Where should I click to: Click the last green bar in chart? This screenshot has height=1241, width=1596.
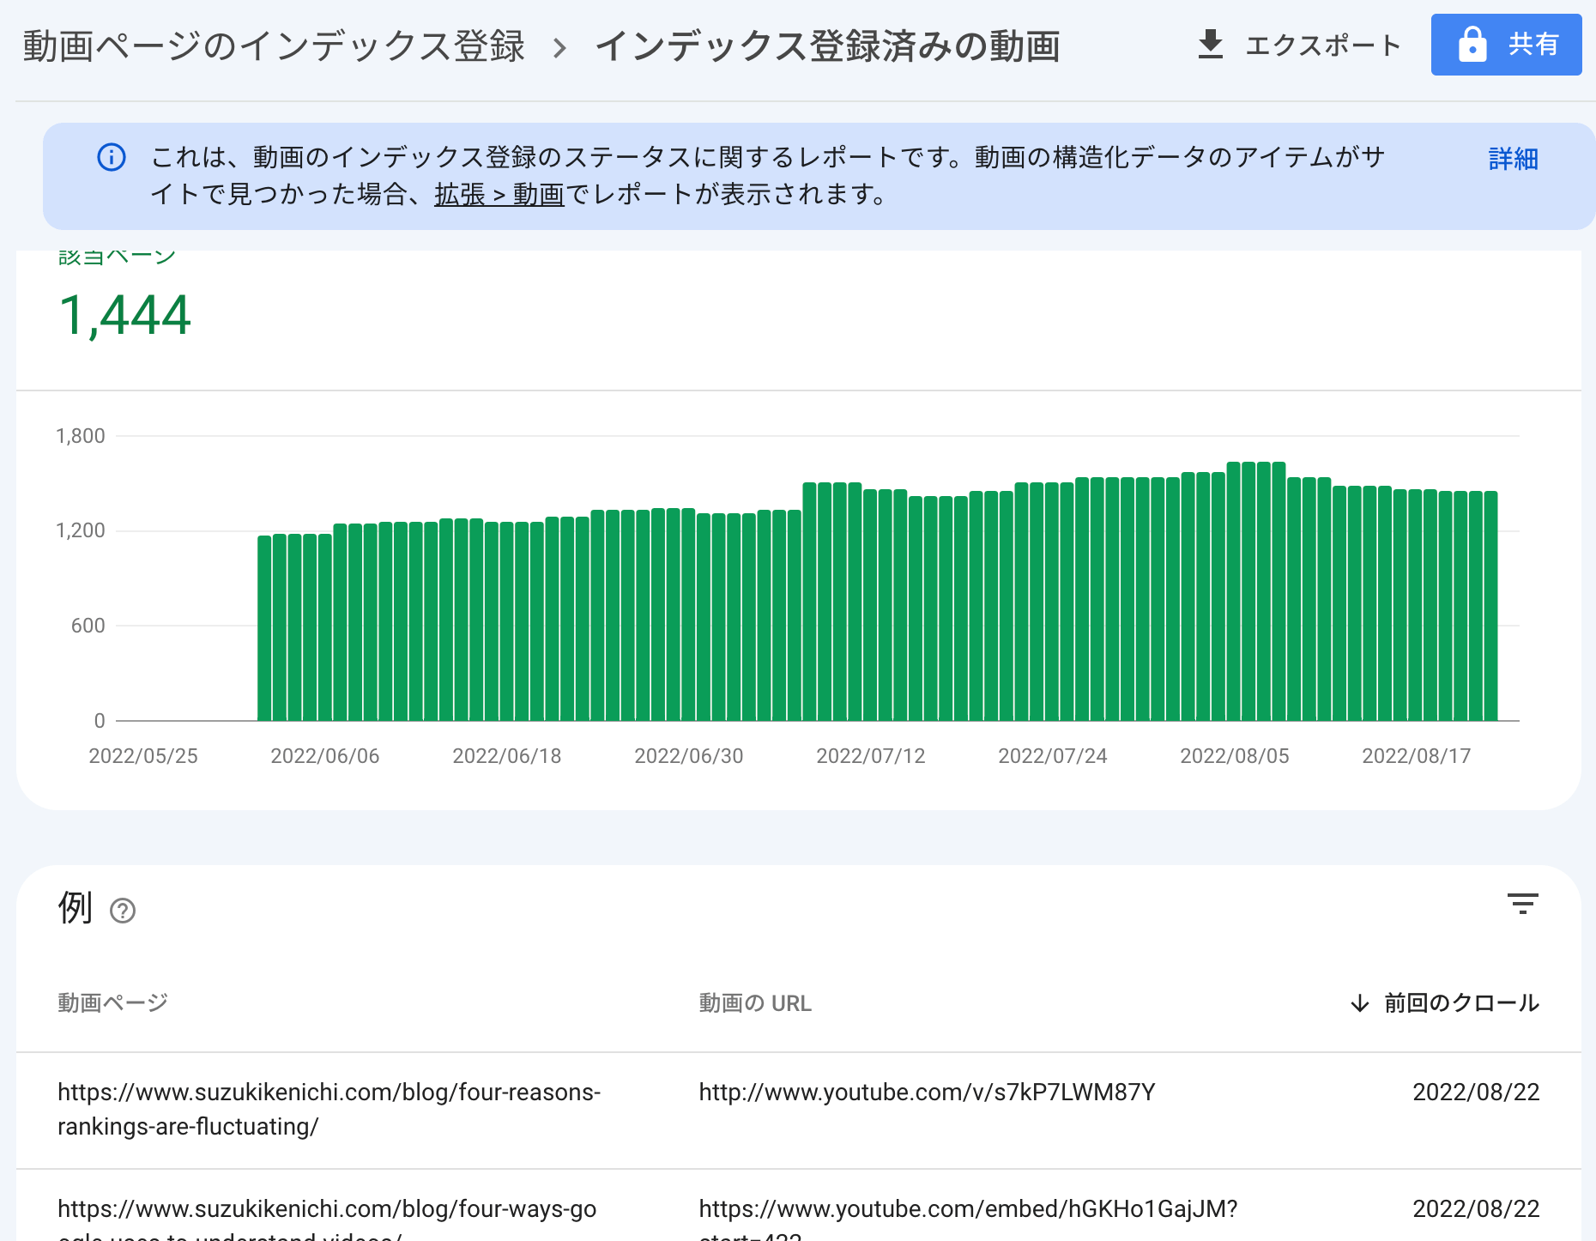tap(1490, 606)
